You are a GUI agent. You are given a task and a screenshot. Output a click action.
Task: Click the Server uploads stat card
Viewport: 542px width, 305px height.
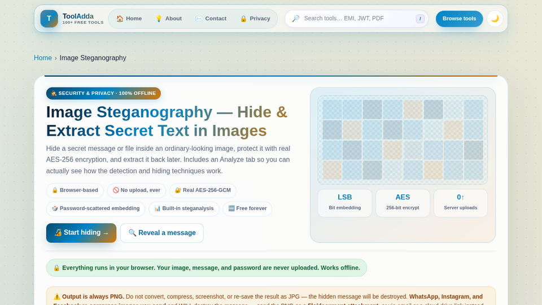[x=461, y=203]
